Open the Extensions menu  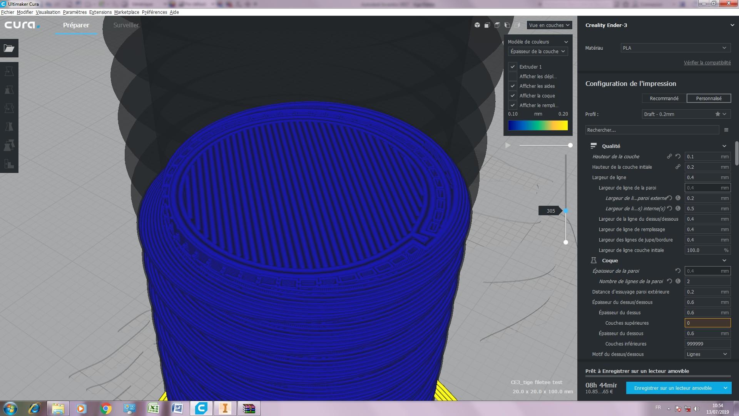[x=100, y=12]
